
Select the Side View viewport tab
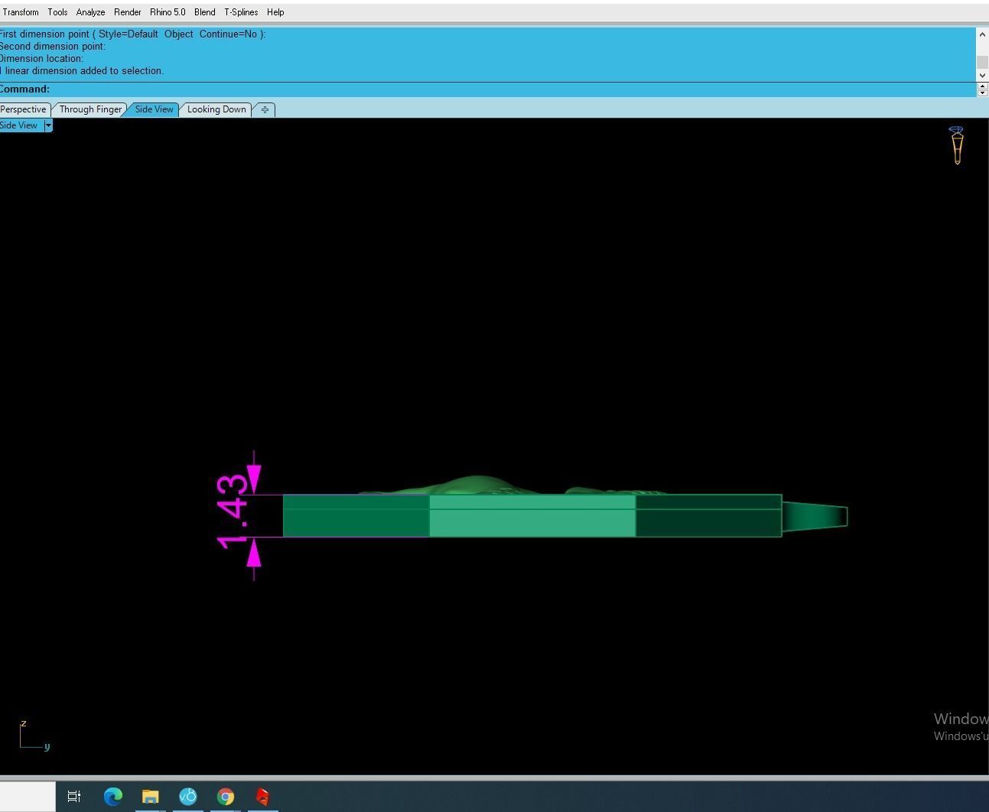(154, 109)
